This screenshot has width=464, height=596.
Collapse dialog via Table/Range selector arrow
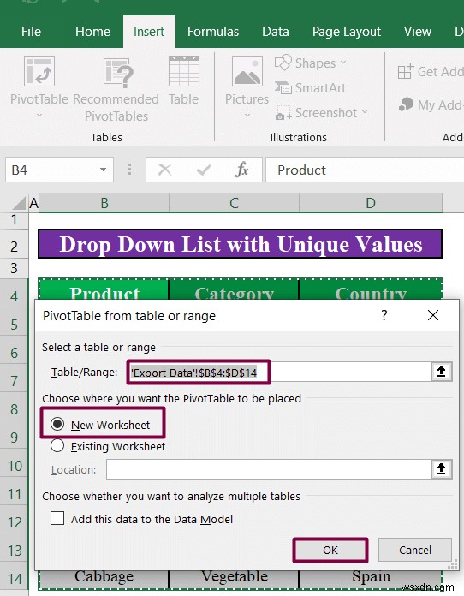(441, 372)
